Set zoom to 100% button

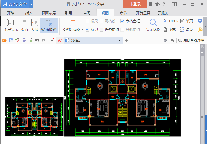click(171, 21)
